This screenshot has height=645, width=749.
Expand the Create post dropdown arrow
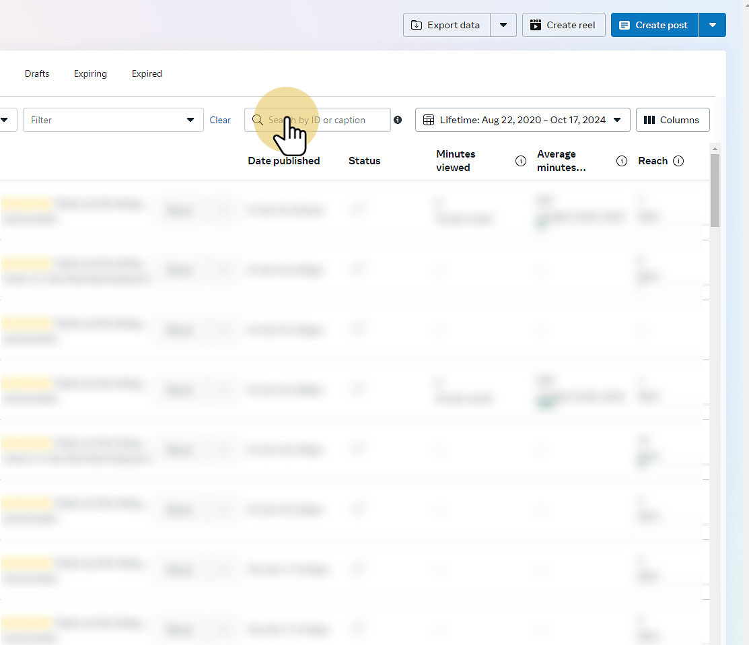(x=713, y=25)
